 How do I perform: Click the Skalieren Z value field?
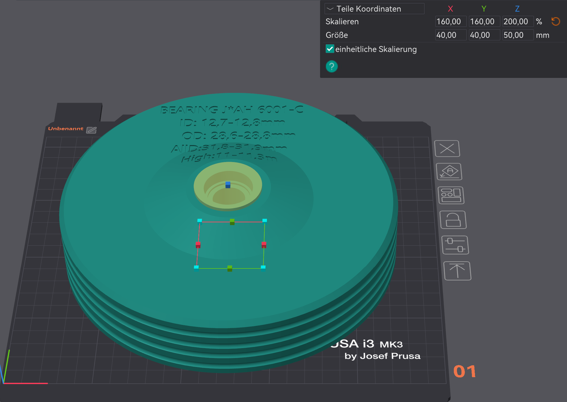tap(518, 21)
